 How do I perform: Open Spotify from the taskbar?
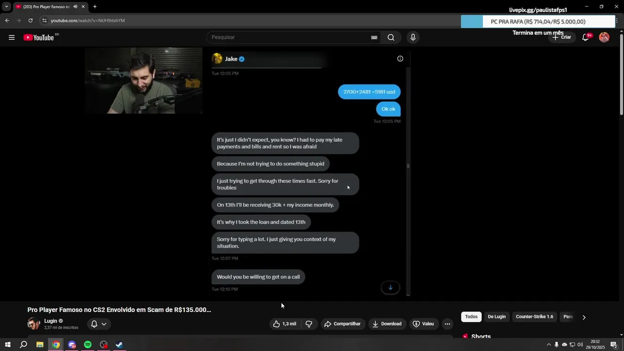pyautogui.click(x=88, y=345)
